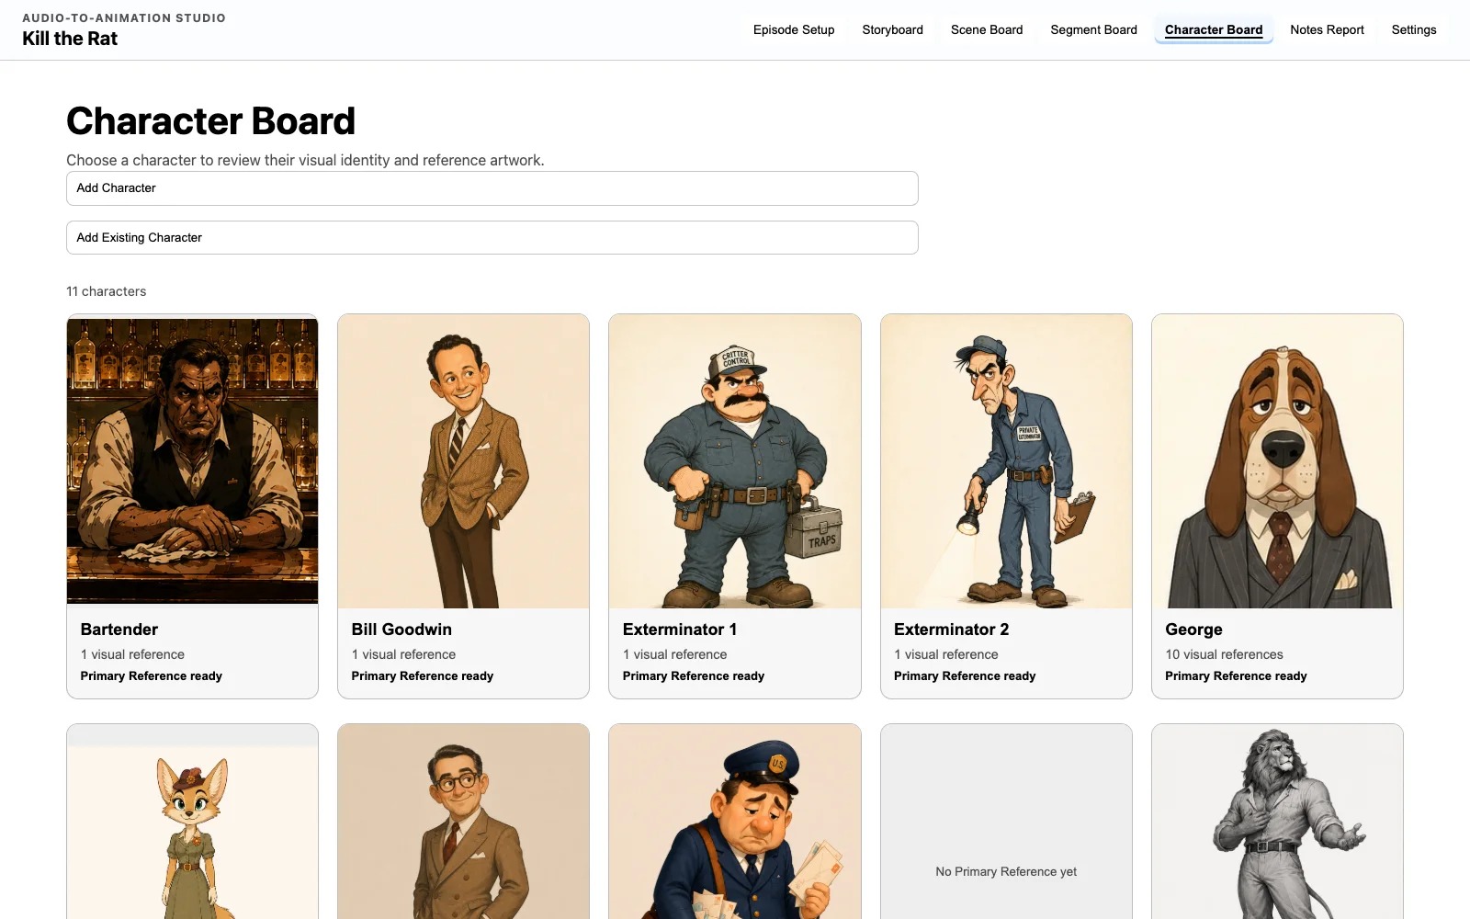
Task: Click the Exterminator 1 name label
Action: click(680, 630)
